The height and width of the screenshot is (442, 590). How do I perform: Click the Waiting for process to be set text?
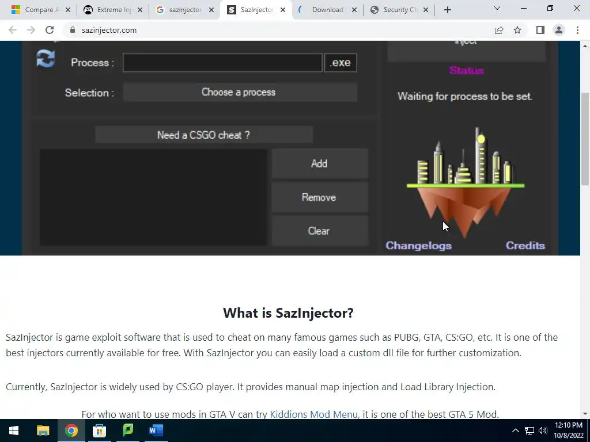(x=465, y=97)
